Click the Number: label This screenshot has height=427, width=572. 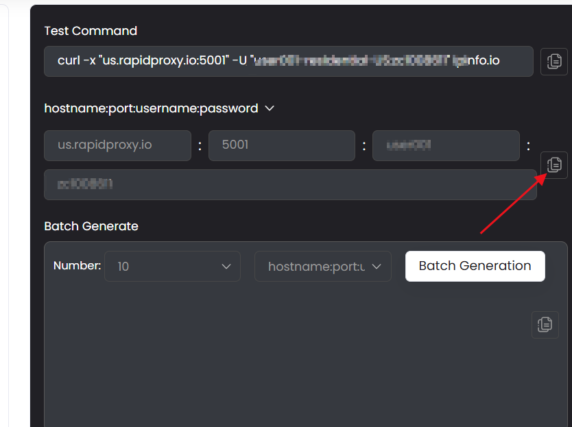click(77, 265)
